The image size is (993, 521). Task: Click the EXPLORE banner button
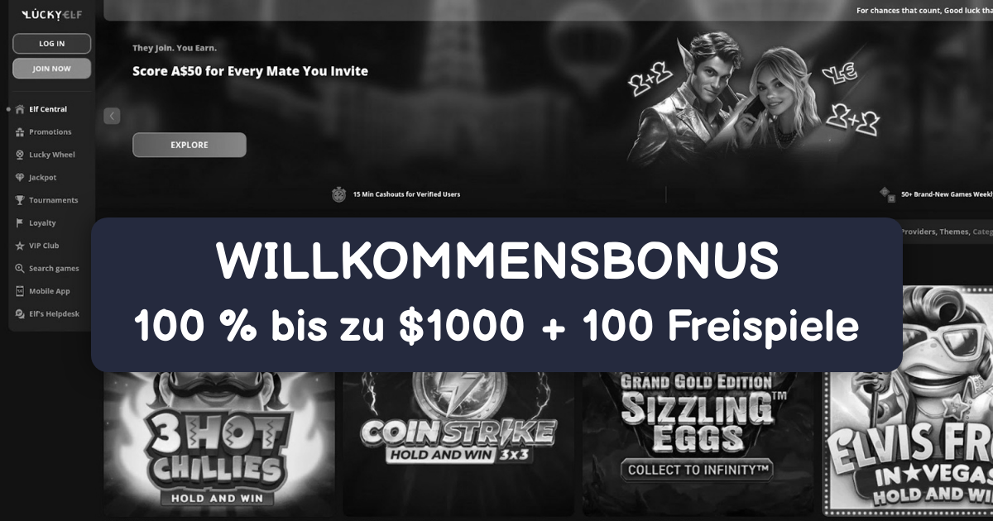point(189,145)
